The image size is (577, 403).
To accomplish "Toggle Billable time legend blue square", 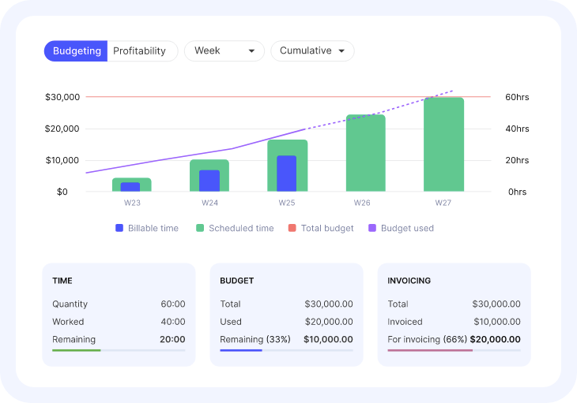I will point(119,228).
